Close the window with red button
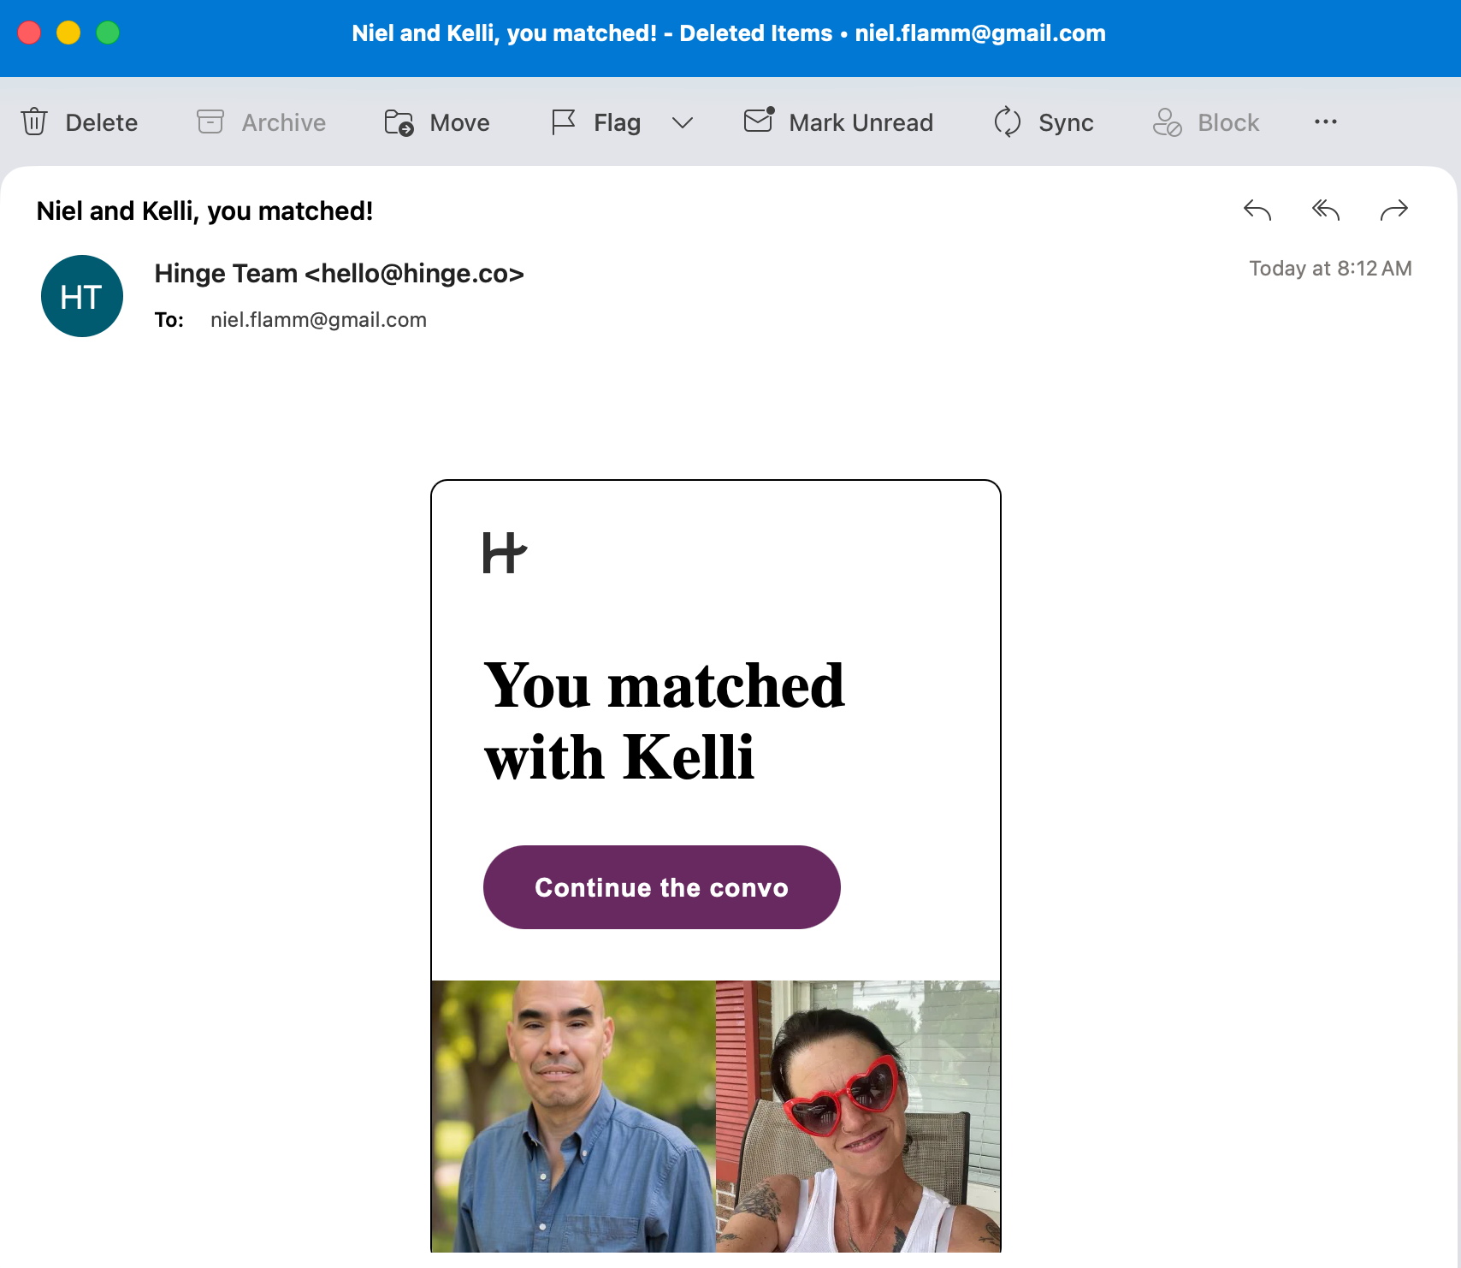 [29, 33]
